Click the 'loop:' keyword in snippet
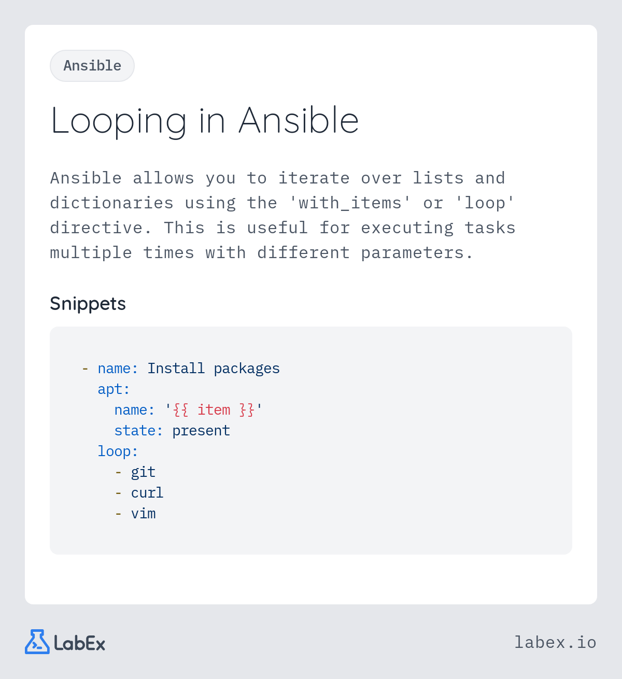This screenshot has height=679, width=622. pos(118,451)
